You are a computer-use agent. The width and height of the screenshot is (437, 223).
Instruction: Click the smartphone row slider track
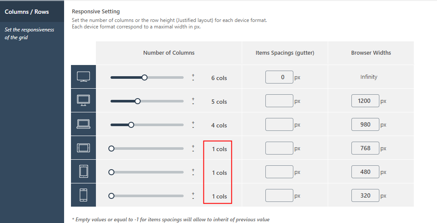[147, 196]
